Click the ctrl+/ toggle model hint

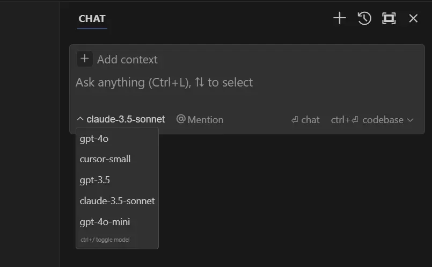coord(105,240)
